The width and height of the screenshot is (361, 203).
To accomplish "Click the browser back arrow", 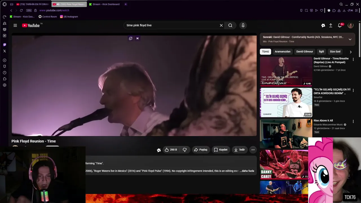I will [x=11, y=10].
